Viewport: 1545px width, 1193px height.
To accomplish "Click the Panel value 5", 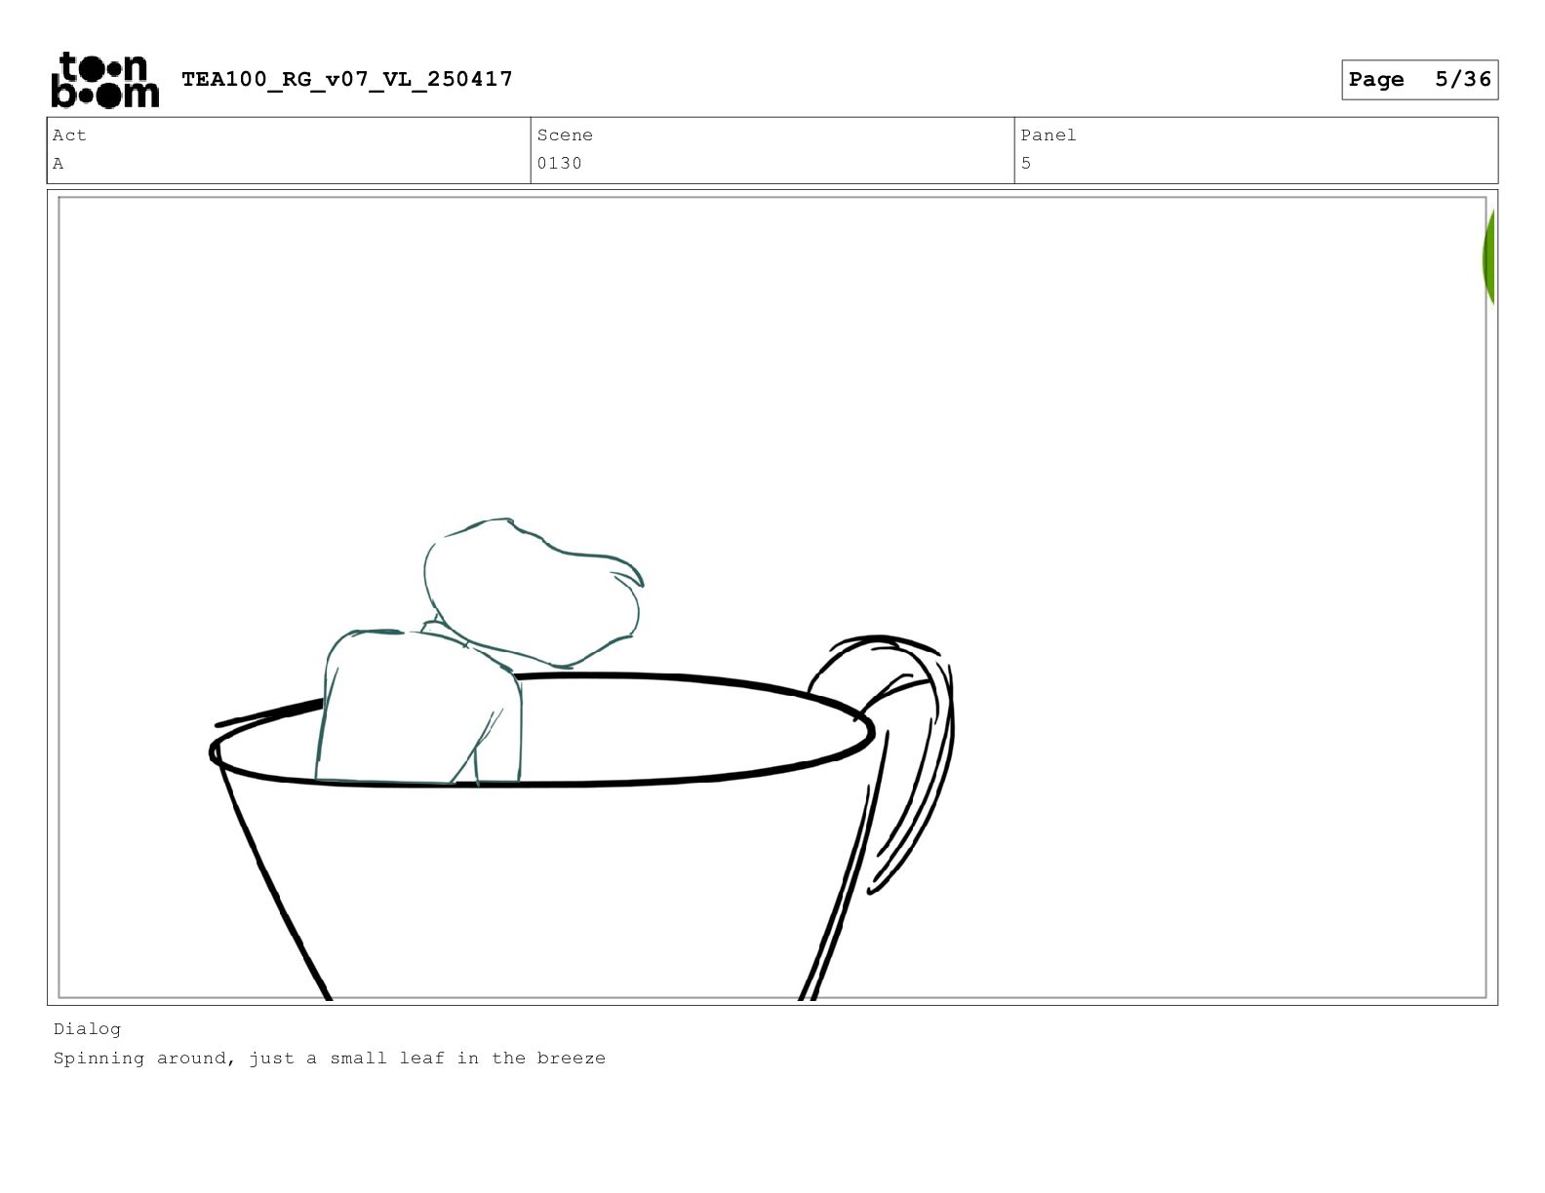I will [x=1026, y=164].
